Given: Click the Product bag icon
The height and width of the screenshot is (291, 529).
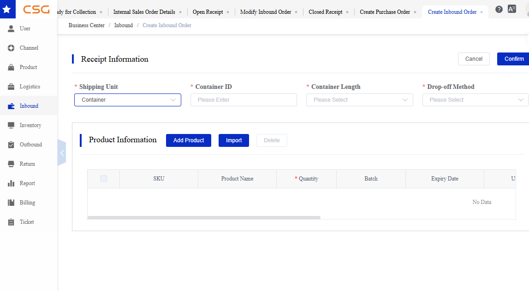Looking at the screenshot, I should coord(11,67).
